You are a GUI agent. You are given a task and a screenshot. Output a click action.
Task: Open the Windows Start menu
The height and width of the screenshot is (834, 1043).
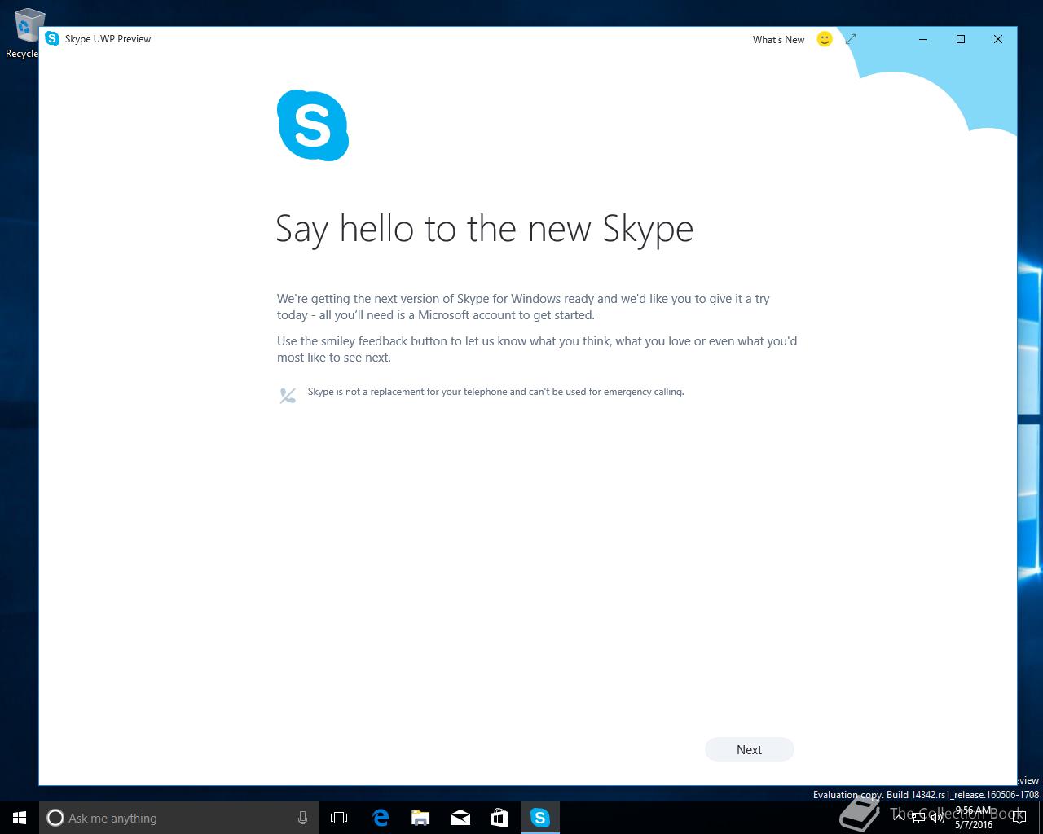point(20,818)
